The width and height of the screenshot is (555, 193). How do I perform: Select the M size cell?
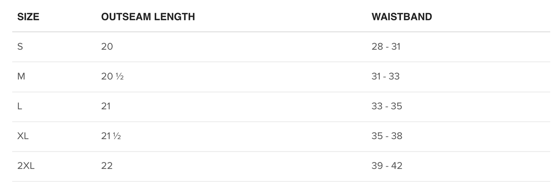click(x=21, y=77)
